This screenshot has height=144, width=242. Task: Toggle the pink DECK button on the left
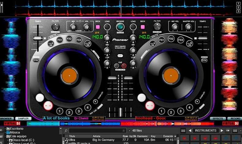98,27
